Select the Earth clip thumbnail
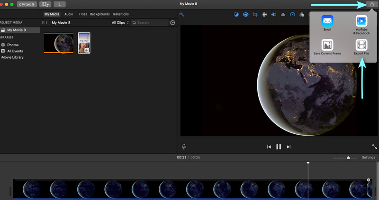This screenshot has width=379, height=200. (59, 43)
